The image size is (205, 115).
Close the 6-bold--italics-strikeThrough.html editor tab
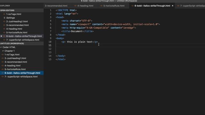click(173, 6)
